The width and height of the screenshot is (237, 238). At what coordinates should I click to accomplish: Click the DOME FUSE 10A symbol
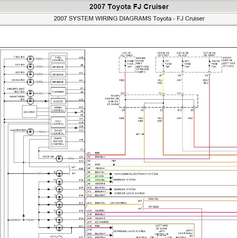(x=126, y=64)
